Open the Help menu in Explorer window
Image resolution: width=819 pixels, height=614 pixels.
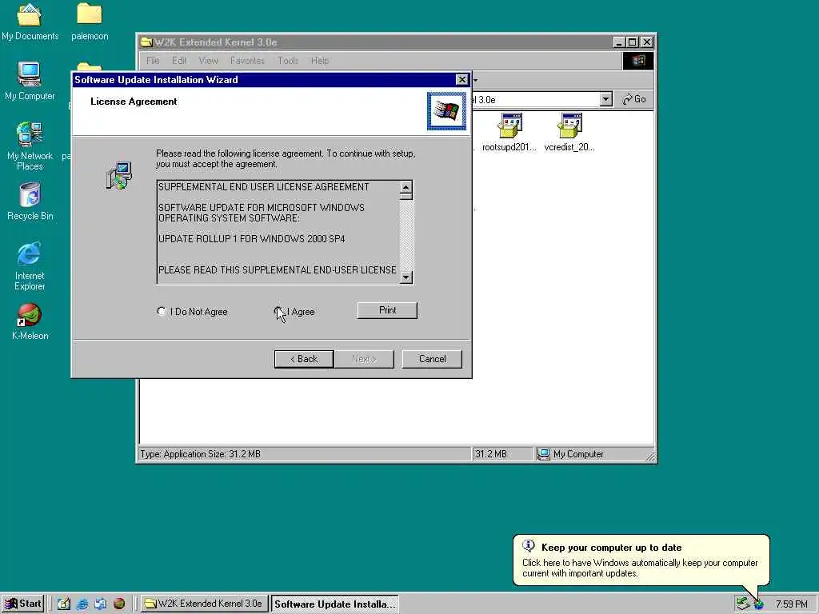pos(320,61)
